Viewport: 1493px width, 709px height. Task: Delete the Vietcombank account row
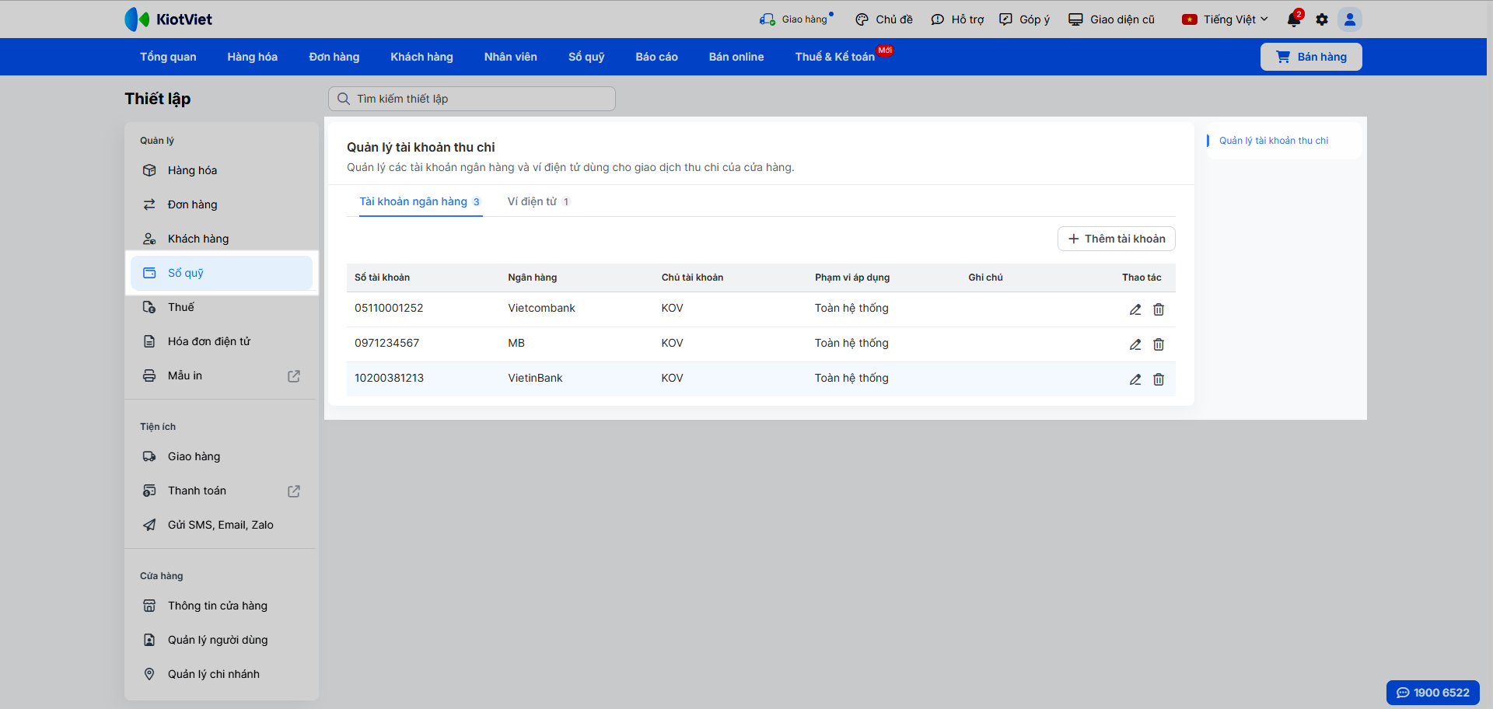point(1159,309)
